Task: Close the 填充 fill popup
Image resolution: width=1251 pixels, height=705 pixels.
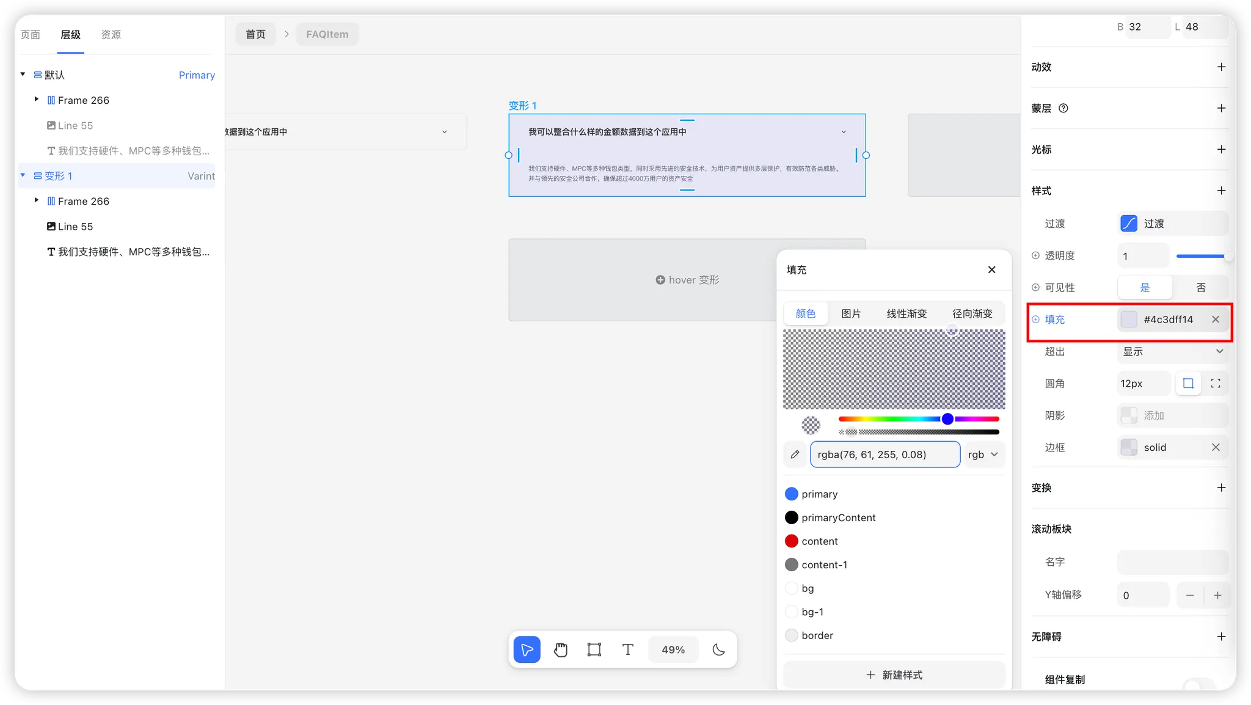Action: [x=991, y=269]
